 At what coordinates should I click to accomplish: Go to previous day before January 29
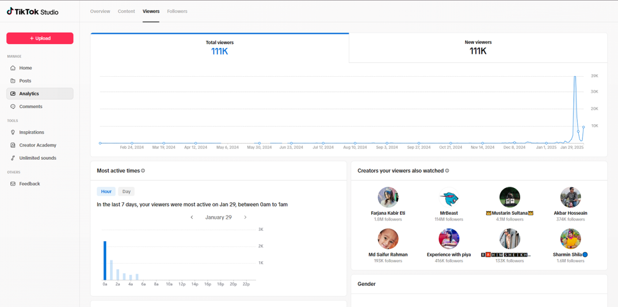pyautogui.click(x=192, y=217)
